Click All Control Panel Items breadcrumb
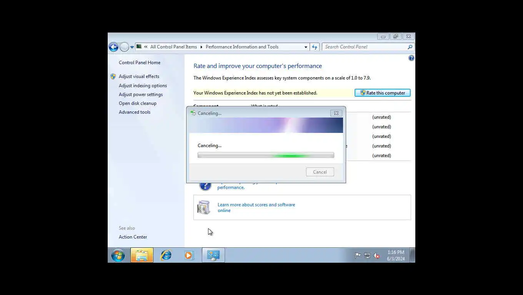The image size is (523, 295). click(x=173, y=47)
